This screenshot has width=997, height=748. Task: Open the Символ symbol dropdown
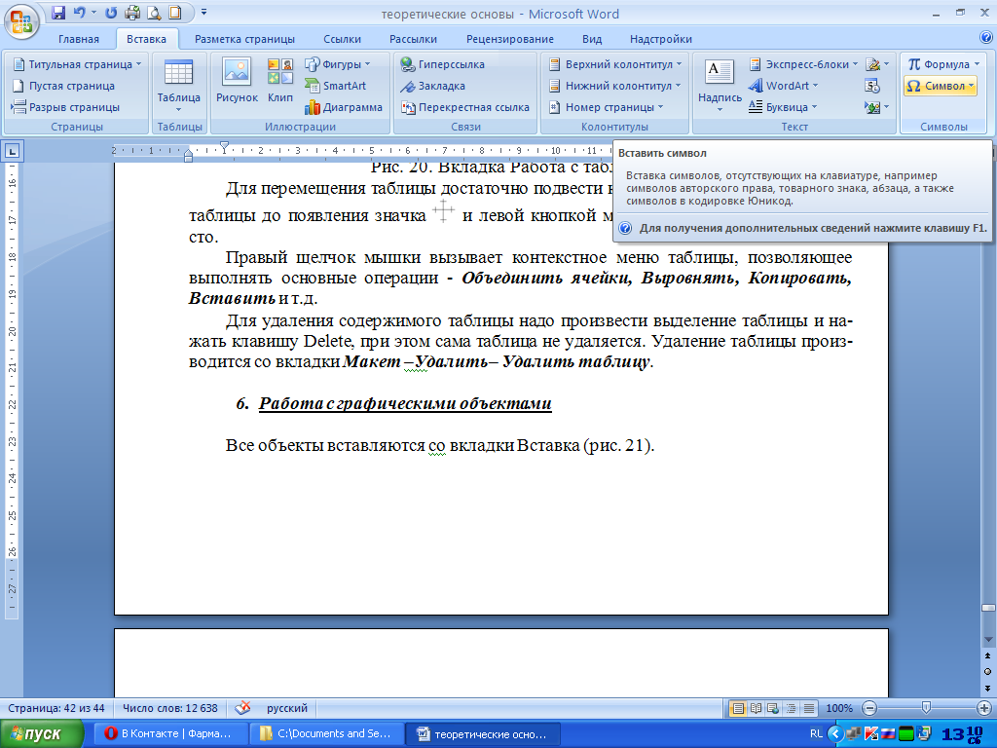(x=940, y=86)
